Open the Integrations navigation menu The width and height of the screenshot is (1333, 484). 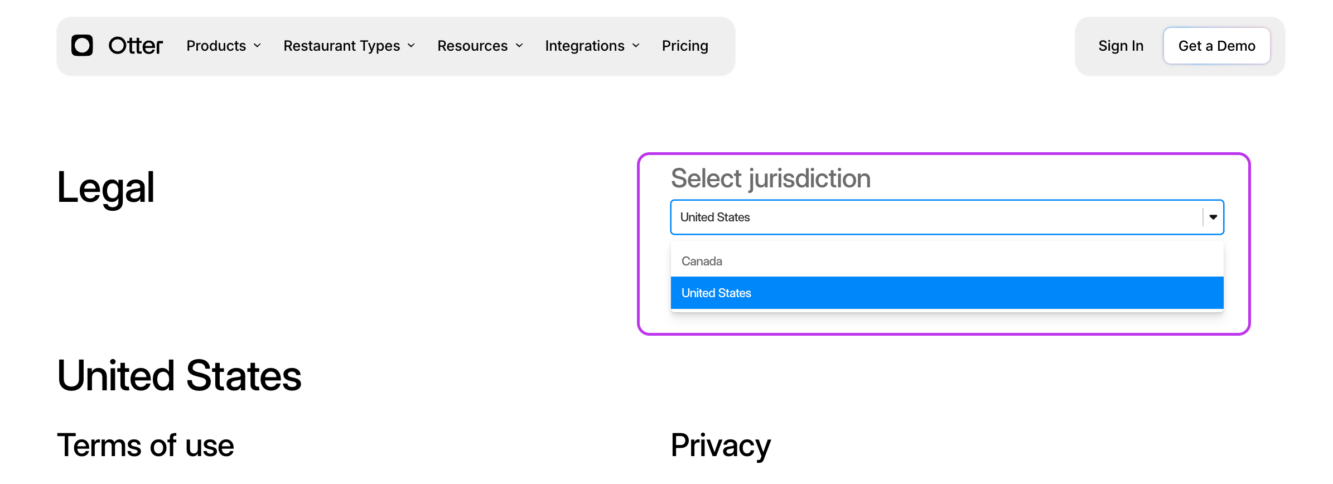click(592, 46)
